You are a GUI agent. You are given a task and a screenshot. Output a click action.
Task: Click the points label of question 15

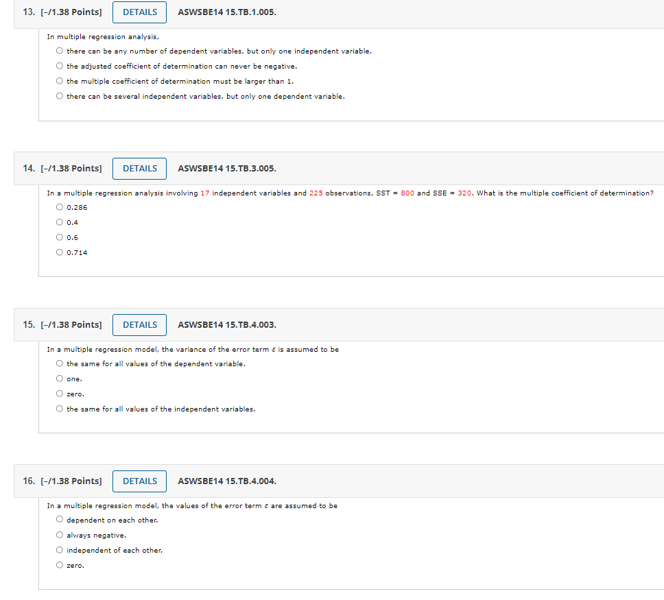(71, 325)
